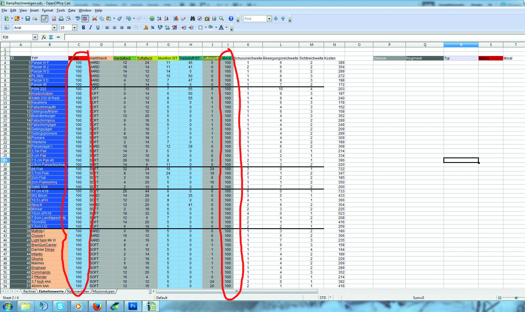Click the Function Wizard icon
525x312 pixels.
click(x=44, y=37)
